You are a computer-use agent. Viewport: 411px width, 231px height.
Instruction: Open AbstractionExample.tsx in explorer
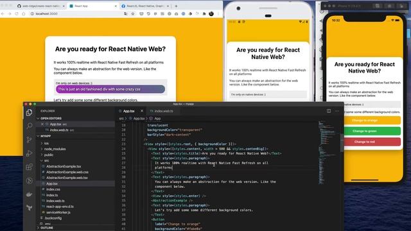pos(64,166)
